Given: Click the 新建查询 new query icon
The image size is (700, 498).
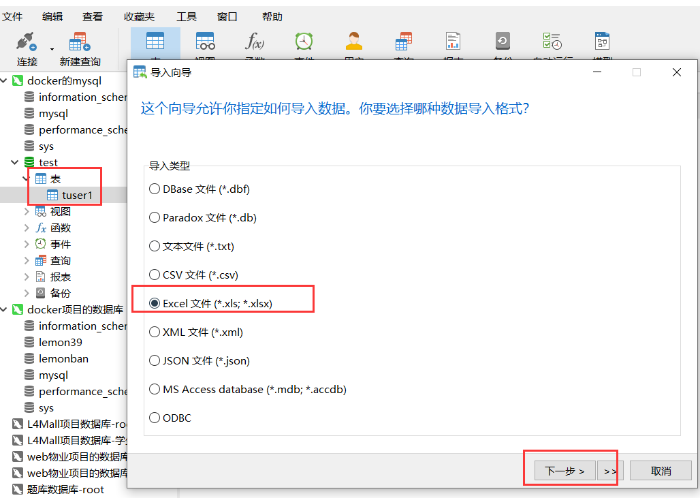Looking at the screenshot, I should coord(79,42).
